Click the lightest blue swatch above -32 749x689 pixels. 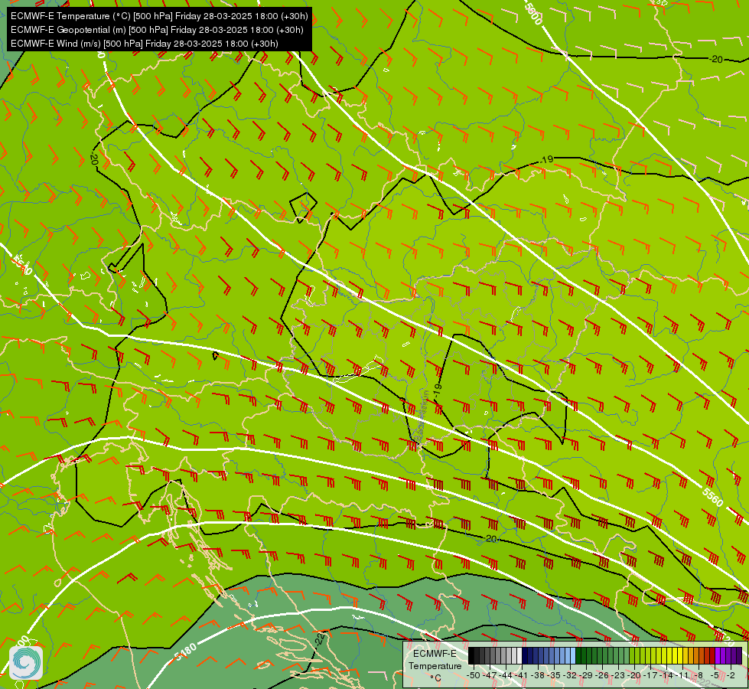click(x=573, y=655)
